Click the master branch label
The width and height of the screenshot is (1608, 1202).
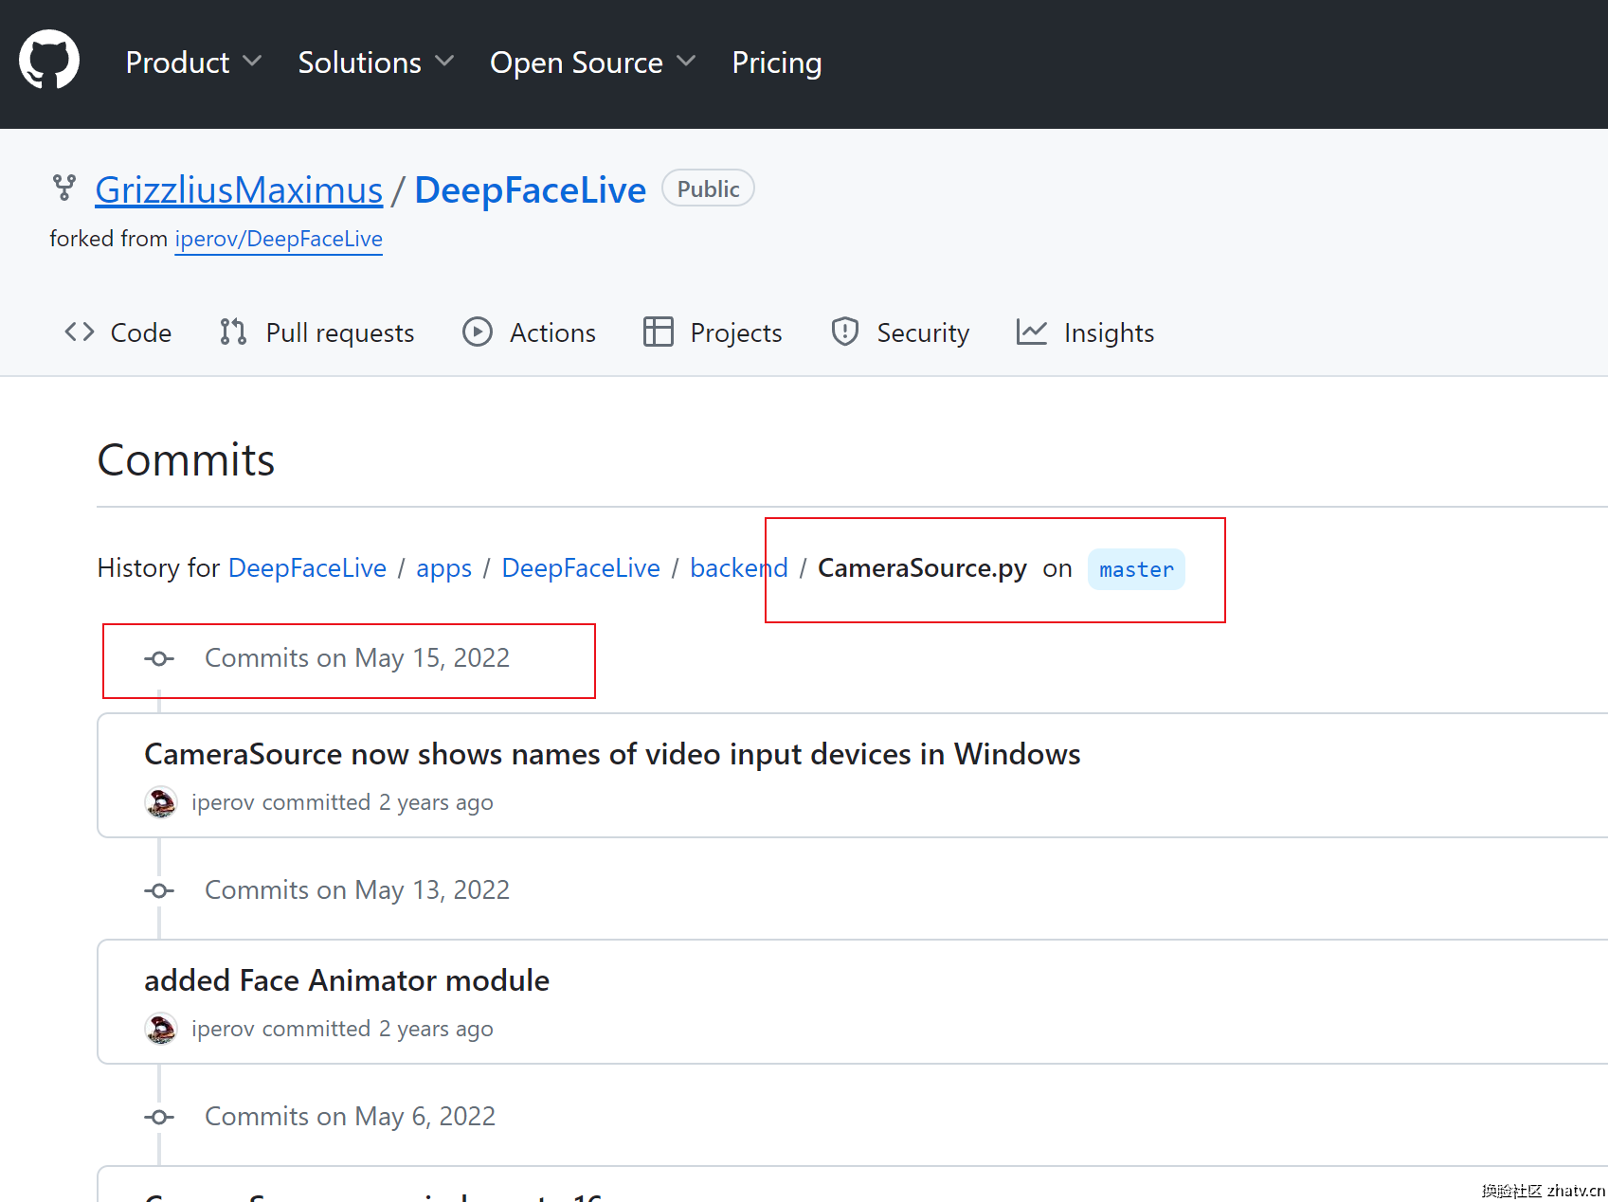[x=1136, y=569]
